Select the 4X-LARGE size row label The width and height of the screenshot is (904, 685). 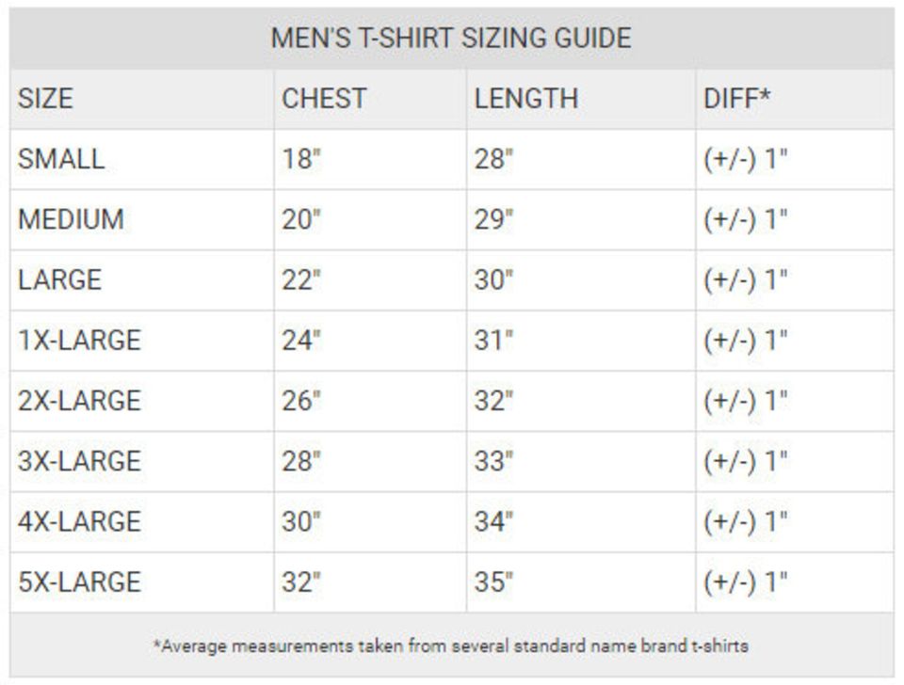[79, 521]
